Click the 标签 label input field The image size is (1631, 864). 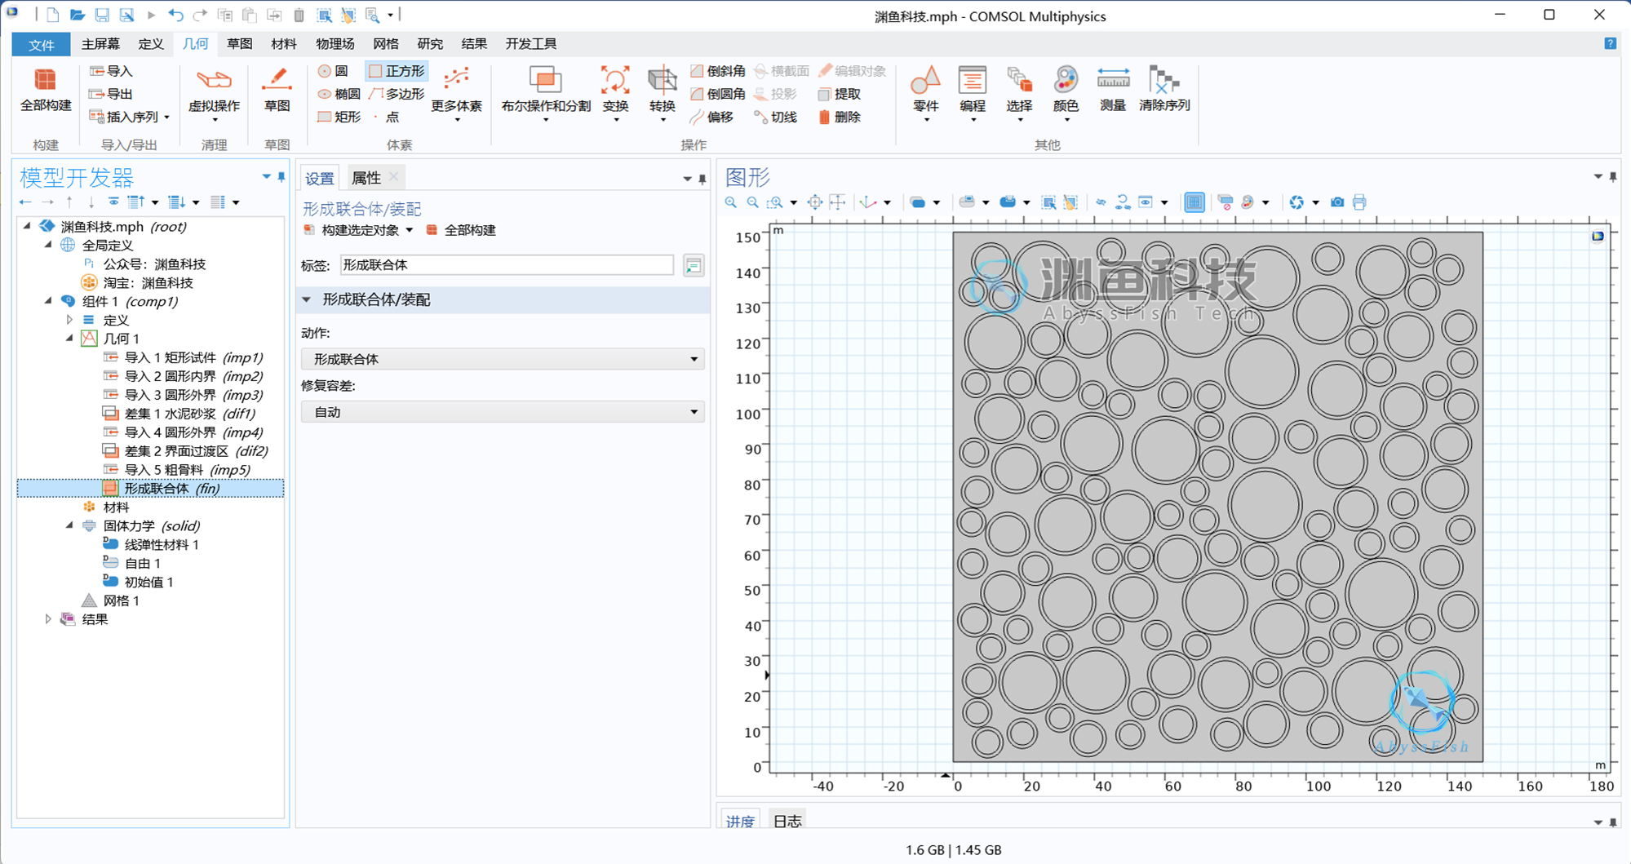tap(507, 265)
